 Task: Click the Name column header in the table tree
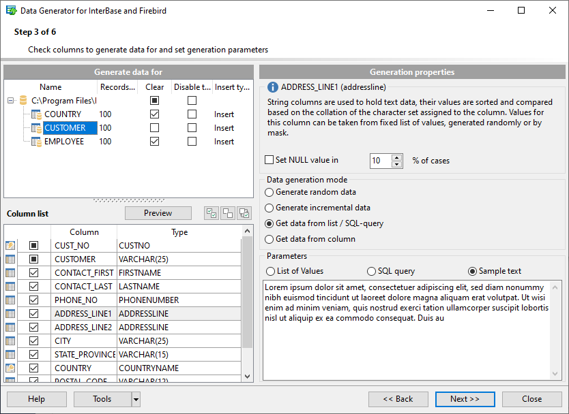click(x=50, y=87)
